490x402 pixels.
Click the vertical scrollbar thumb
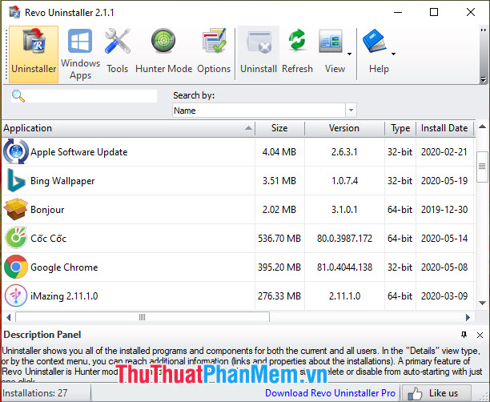tap(482, 167)
